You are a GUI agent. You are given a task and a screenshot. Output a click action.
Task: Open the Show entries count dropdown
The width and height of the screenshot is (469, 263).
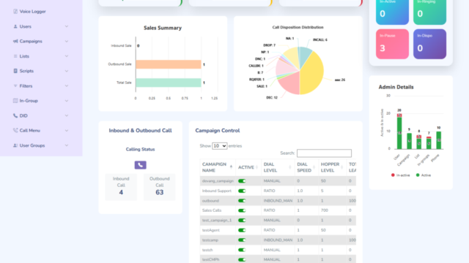tap(220, 146)
